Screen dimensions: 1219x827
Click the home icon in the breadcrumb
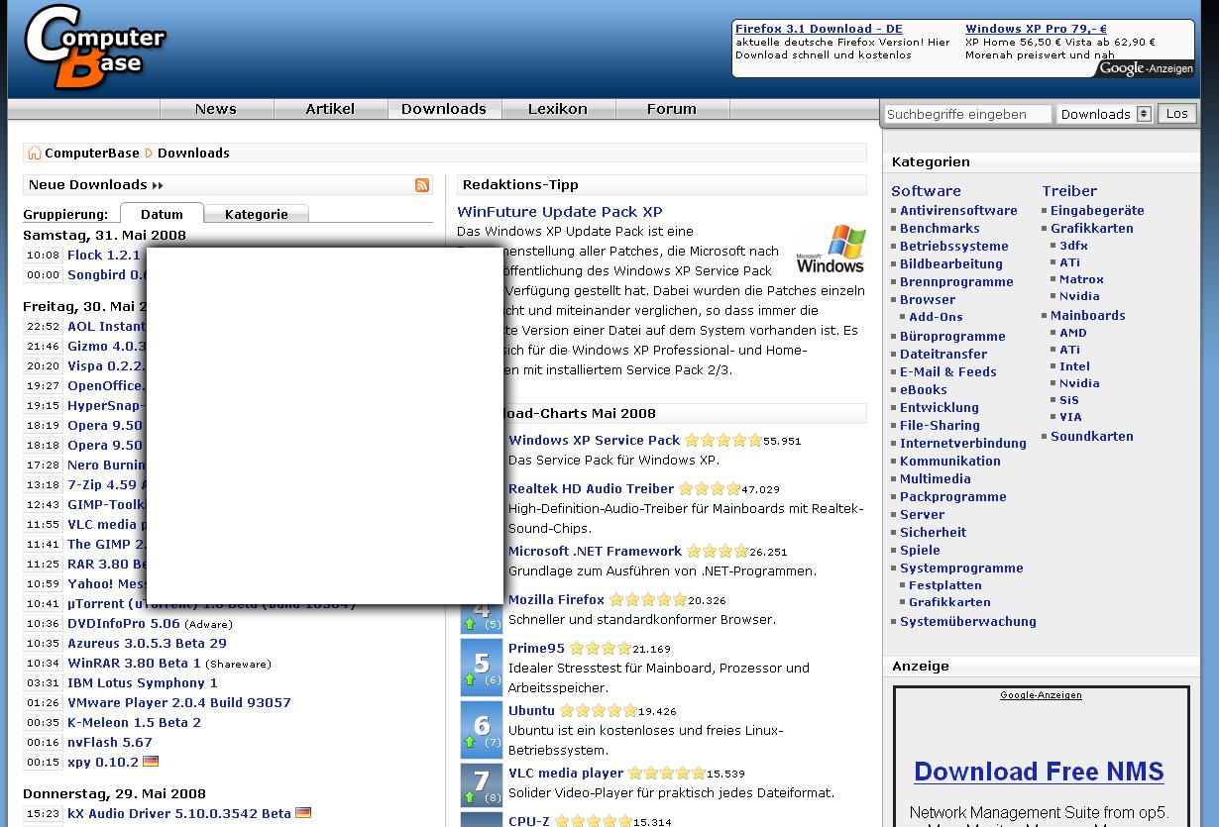tap(34, 153)
